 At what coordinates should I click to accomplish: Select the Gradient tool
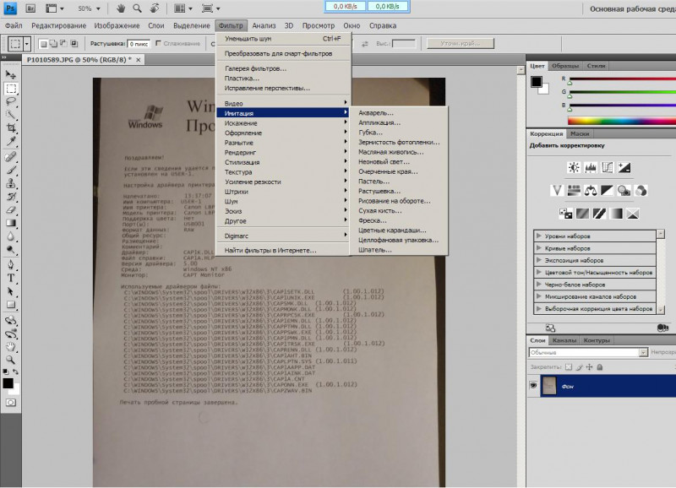(11, 223)
